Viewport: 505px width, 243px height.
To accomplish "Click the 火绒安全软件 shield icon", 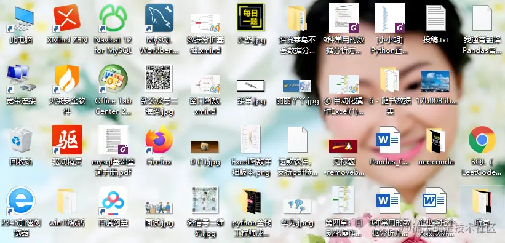I will point(67,79).
